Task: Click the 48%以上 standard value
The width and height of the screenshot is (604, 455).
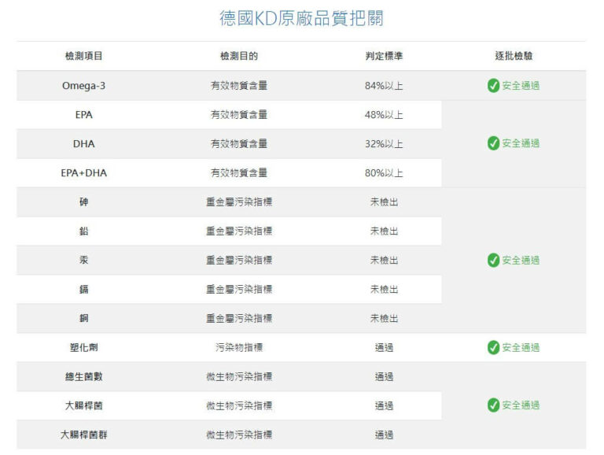Action: pos(384,115)
